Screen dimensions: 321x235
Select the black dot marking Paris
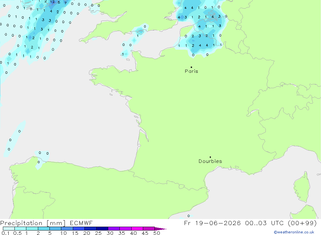[x=191, y=67]
